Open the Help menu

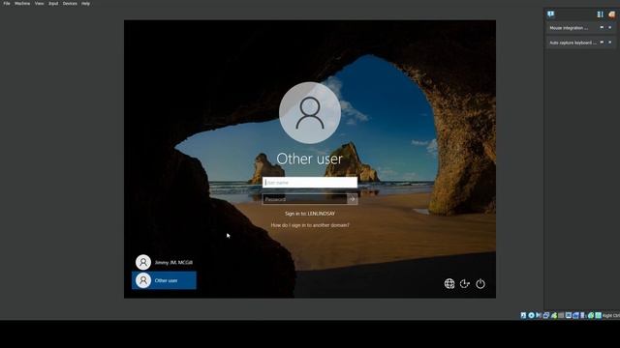click(x=85, y=4)
